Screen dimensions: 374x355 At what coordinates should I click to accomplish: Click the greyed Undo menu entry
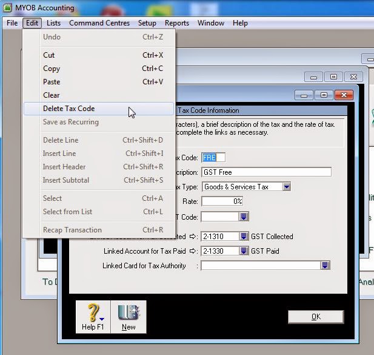point(99,37)
